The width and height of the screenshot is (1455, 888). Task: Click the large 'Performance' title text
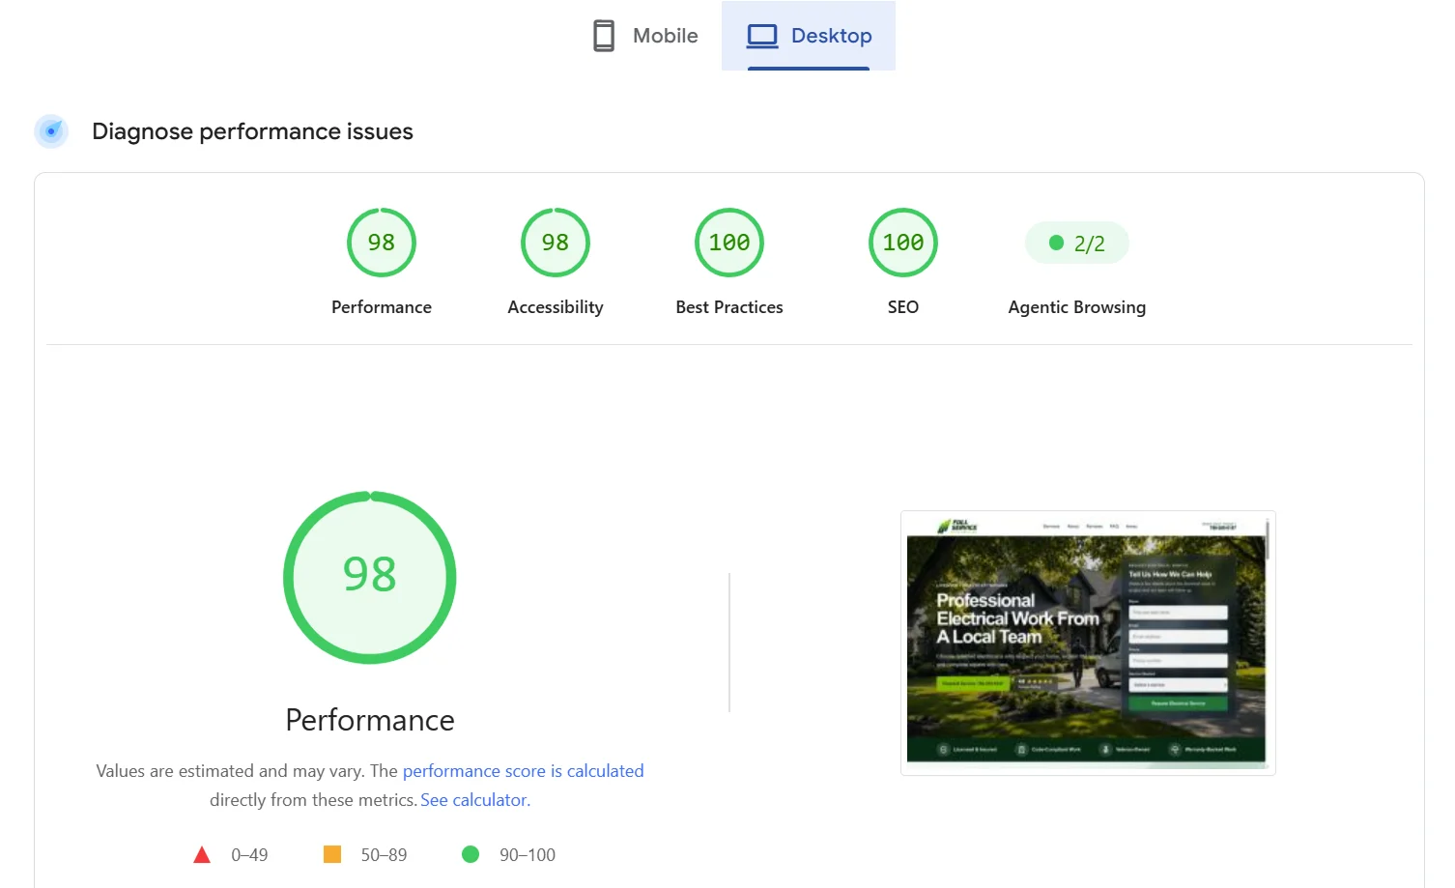(370, 720)
